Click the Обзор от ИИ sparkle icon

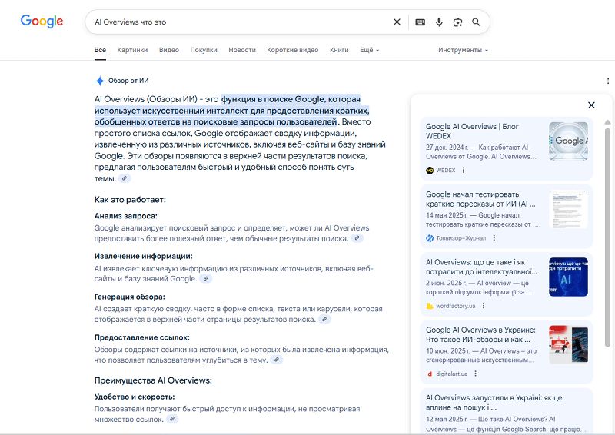tap(100, 81)
